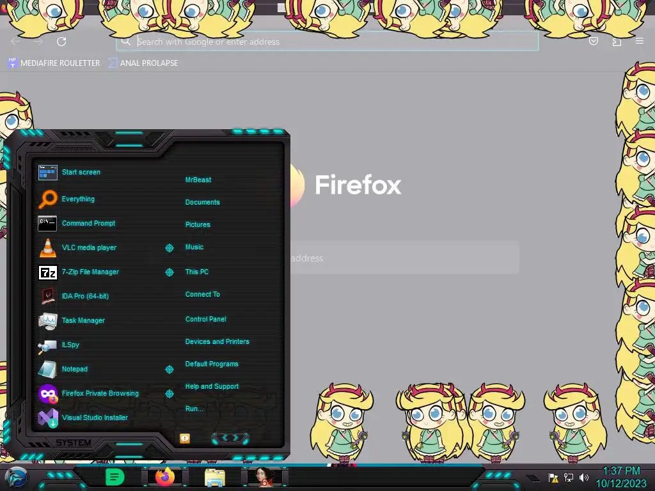This screenshot has width=655, height=491.
Task: Click the Windows Start orb
Action: click(x=16, y=478)
